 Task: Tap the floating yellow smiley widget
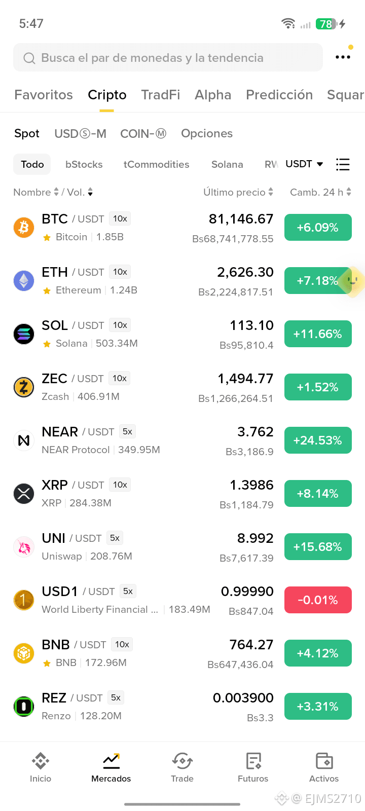point(352,281)
